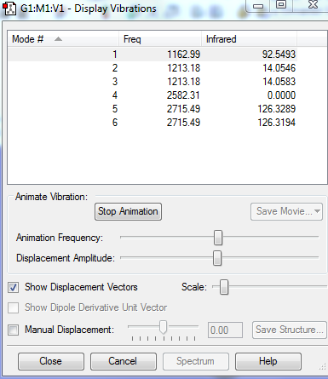This screenshot has height=379, width=328.
Task: Open the Save Movie dropdown arrow
Action: tap(317, 211)
